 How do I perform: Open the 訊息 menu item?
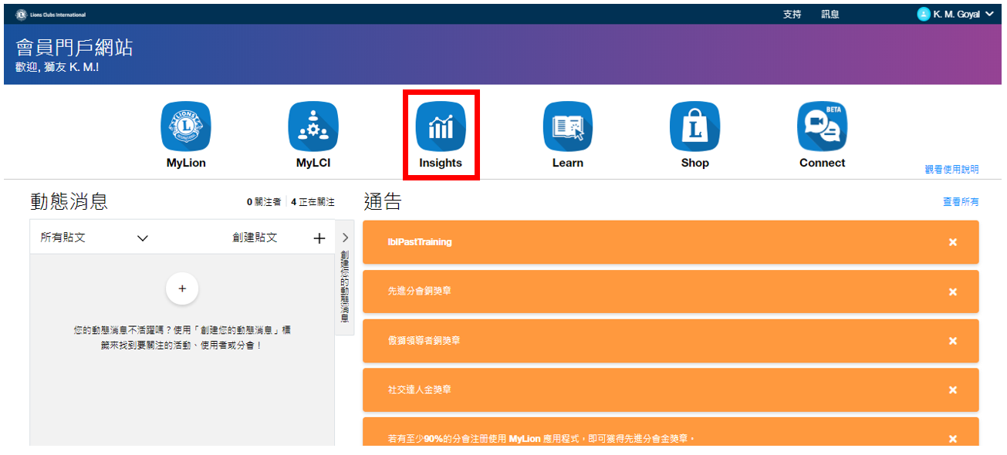[830, 14]
